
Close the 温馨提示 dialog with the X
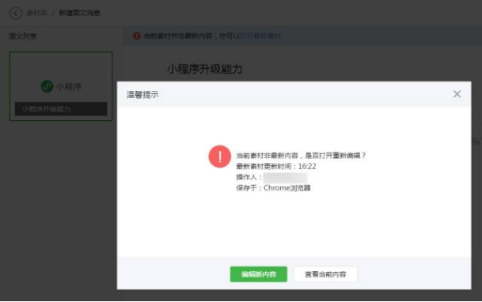[x=457, y=94]
